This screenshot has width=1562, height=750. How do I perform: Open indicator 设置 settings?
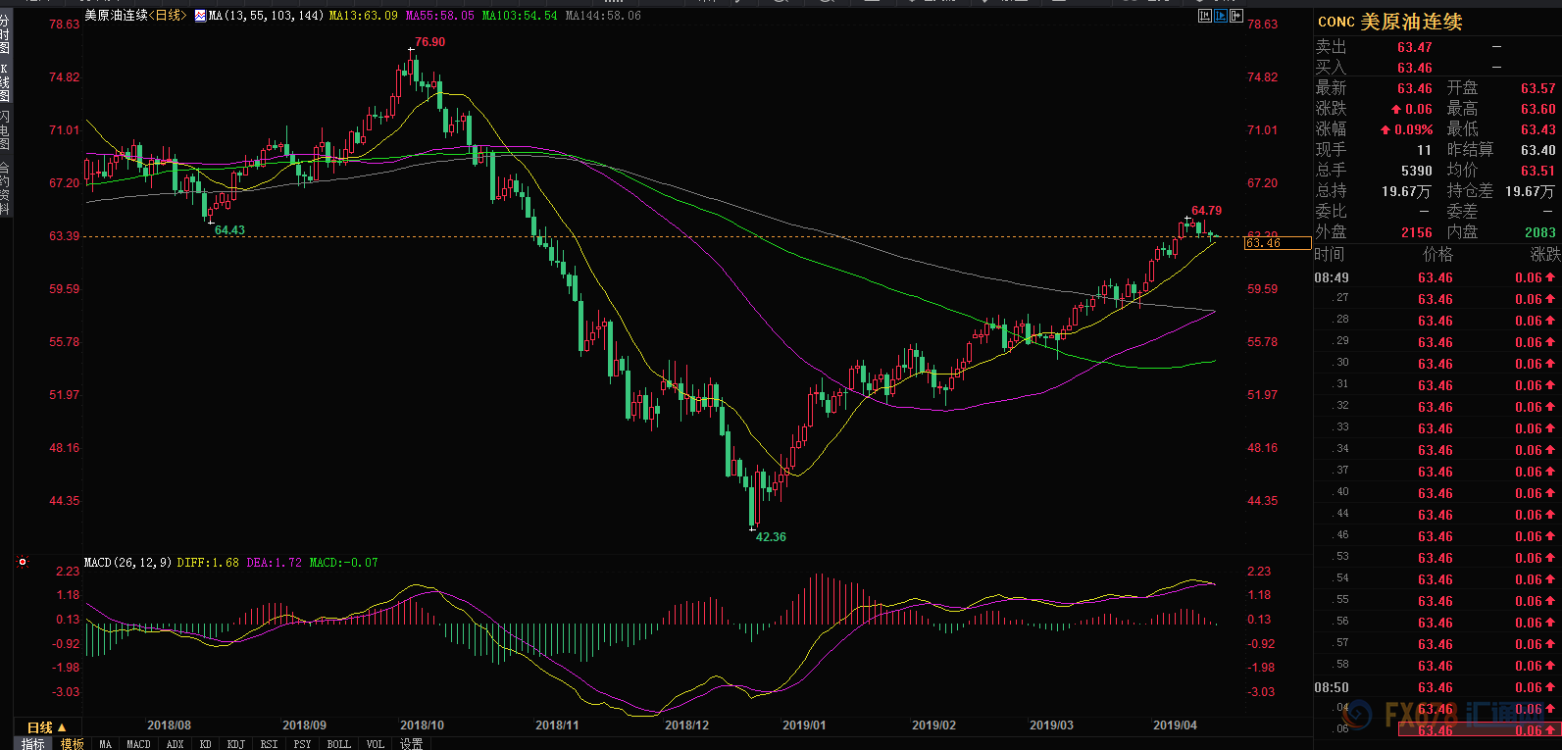coord(411,744)
